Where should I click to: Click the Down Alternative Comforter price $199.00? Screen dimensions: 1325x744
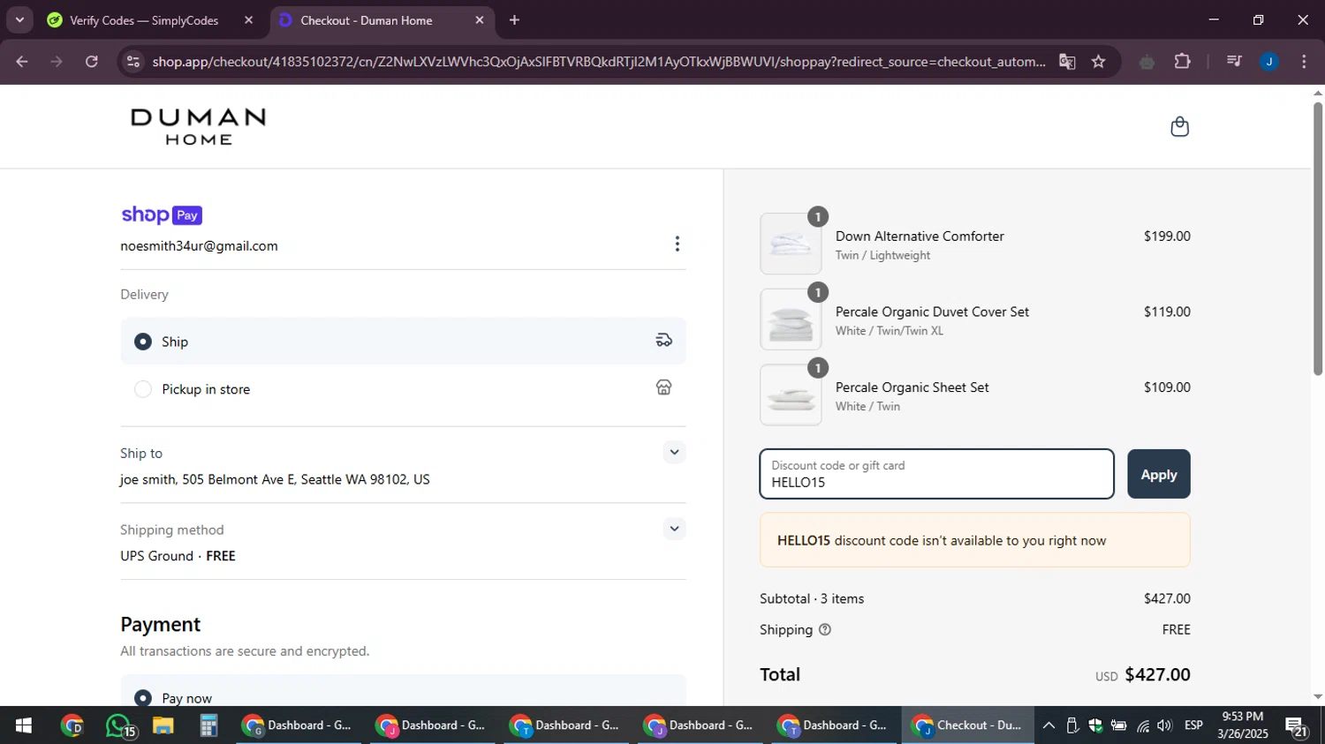pos(1167,237)
